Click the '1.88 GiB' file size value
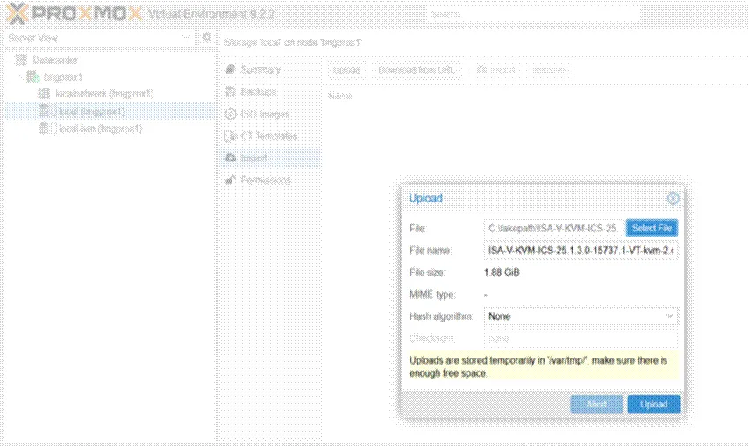The image size is (748, 446). [x=502, y=273]
